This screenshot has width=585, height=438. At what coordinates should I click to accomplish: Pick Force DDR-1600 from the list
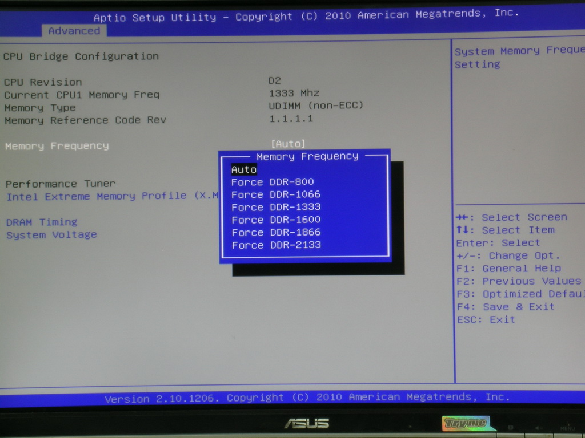276,220
